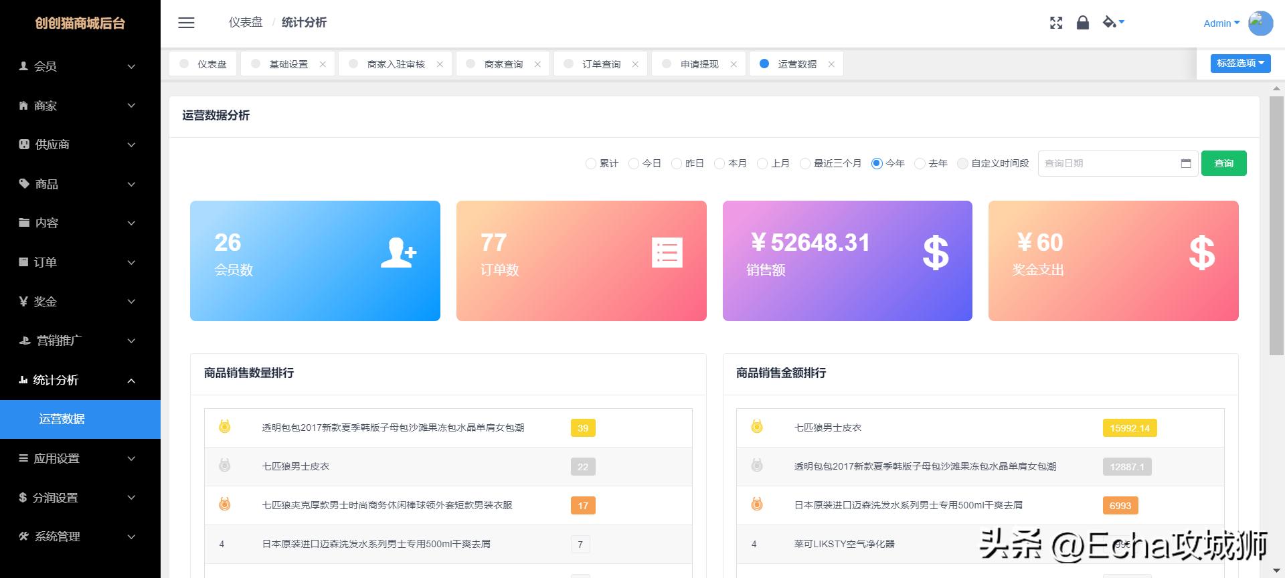Viewport: 1285px width, 578px height.
Task: Close the 运营数据 tab
Action: point(831,64)
